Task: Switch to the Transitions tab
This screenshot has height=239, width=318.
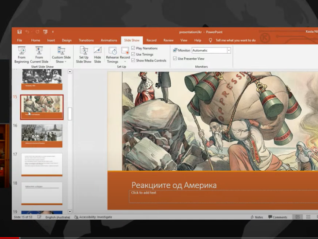Action: [x=86, y=40]
